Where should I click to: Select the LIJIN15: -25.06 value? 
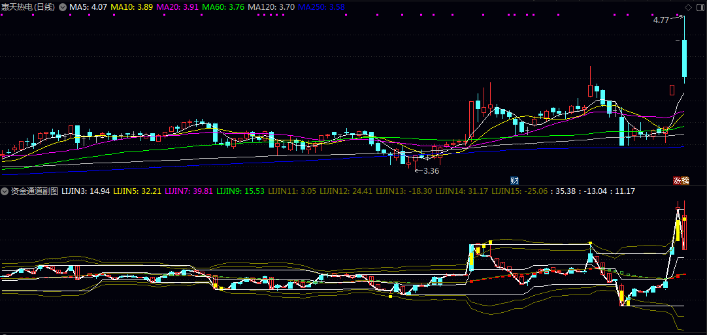pos(519,191)
